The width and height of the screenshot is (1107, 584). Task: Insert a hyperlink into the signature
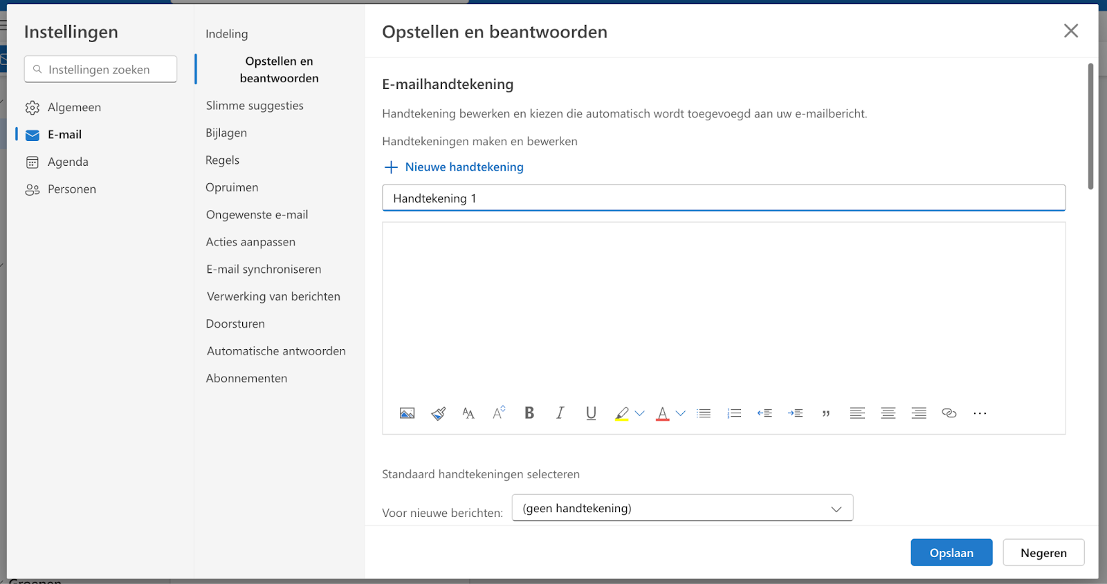point(949,413)
